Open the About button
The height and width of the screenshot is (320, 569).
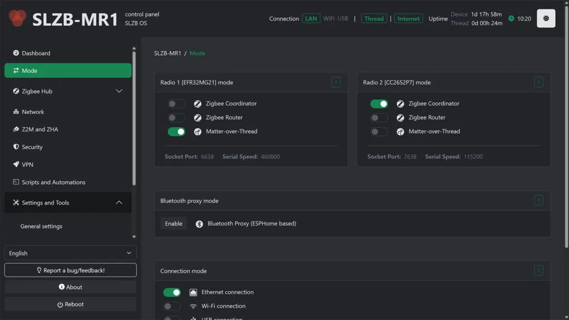tap(71, 287)
